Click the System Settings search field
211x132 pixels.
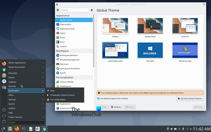point(75,10)
